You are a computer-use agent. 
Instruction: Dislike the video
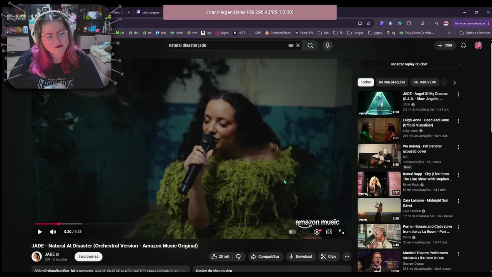tap(238, 257)
